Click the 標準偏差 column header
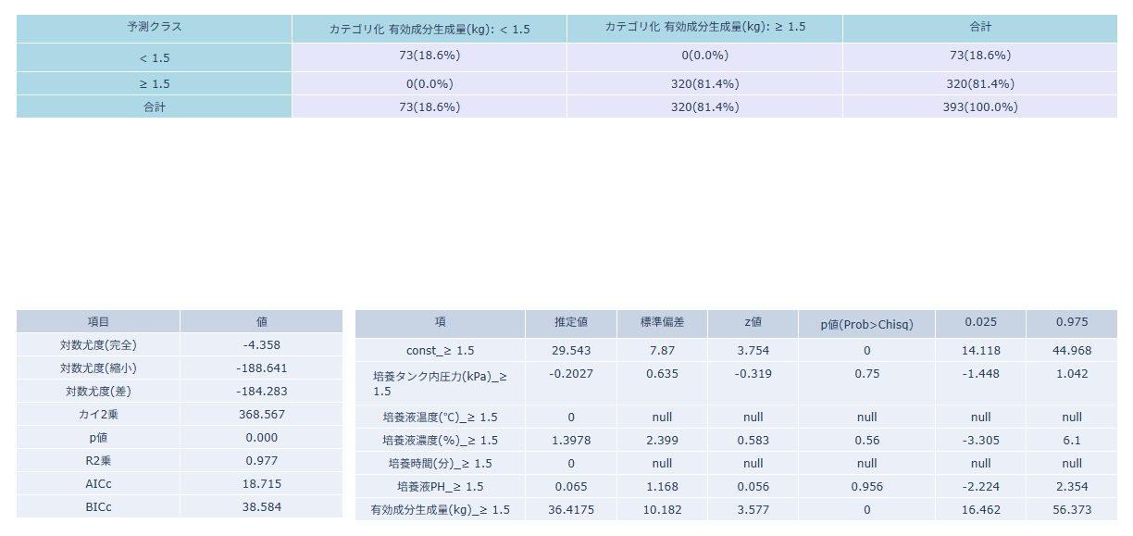Image resolution: width=1133 pixels, height=536 pixels. tap(662, 323)
